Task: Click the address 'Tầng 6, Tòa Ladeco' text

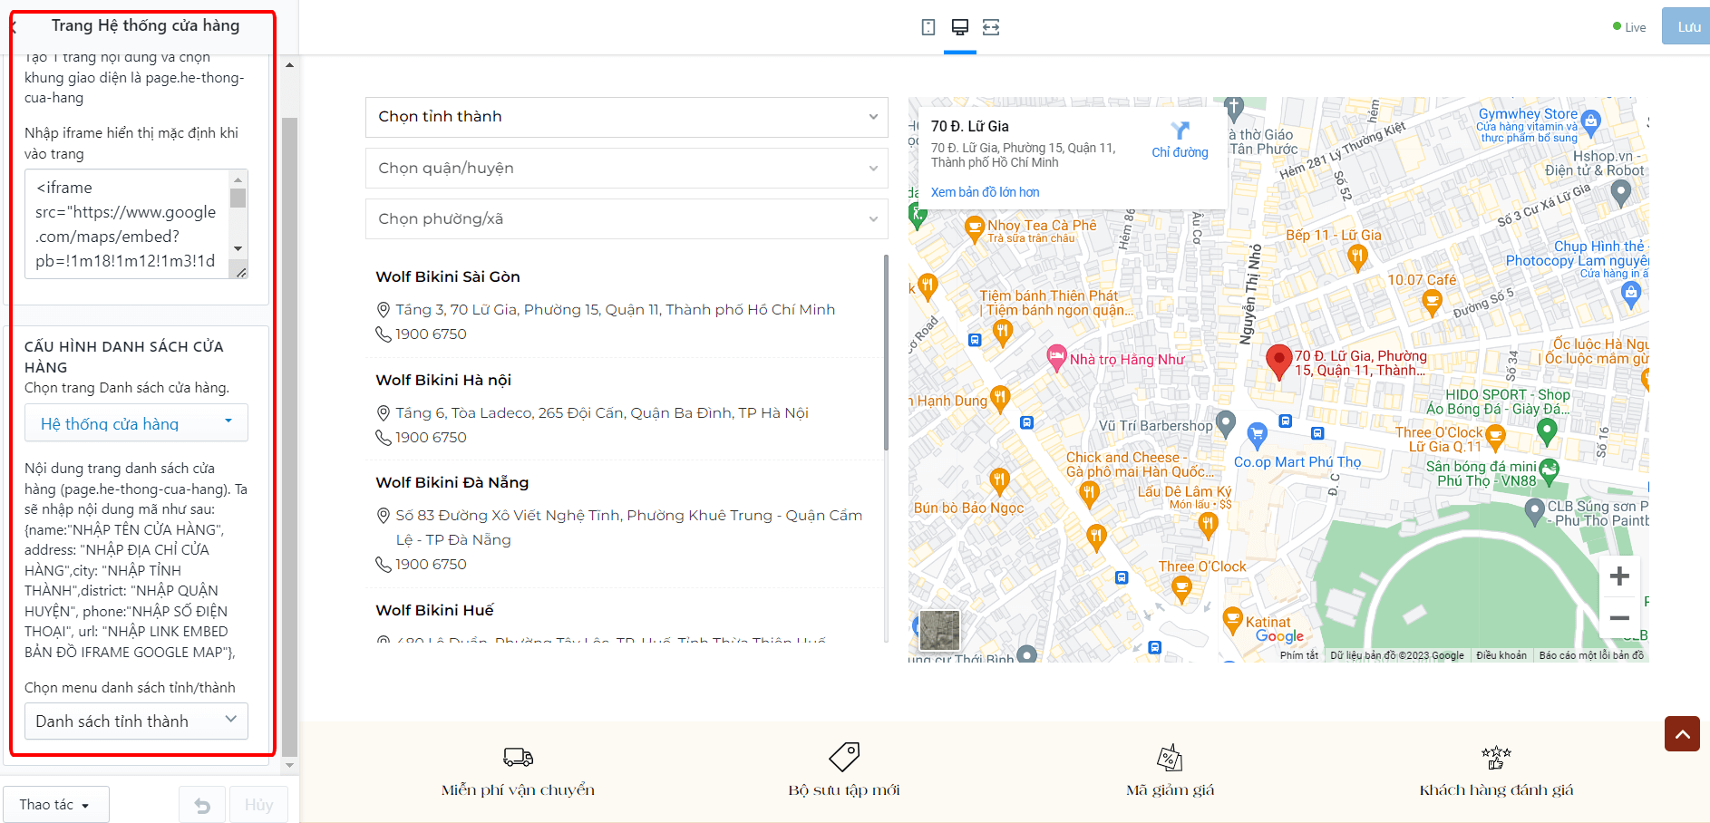Action: pyautogui.click(x=602, y=413)
